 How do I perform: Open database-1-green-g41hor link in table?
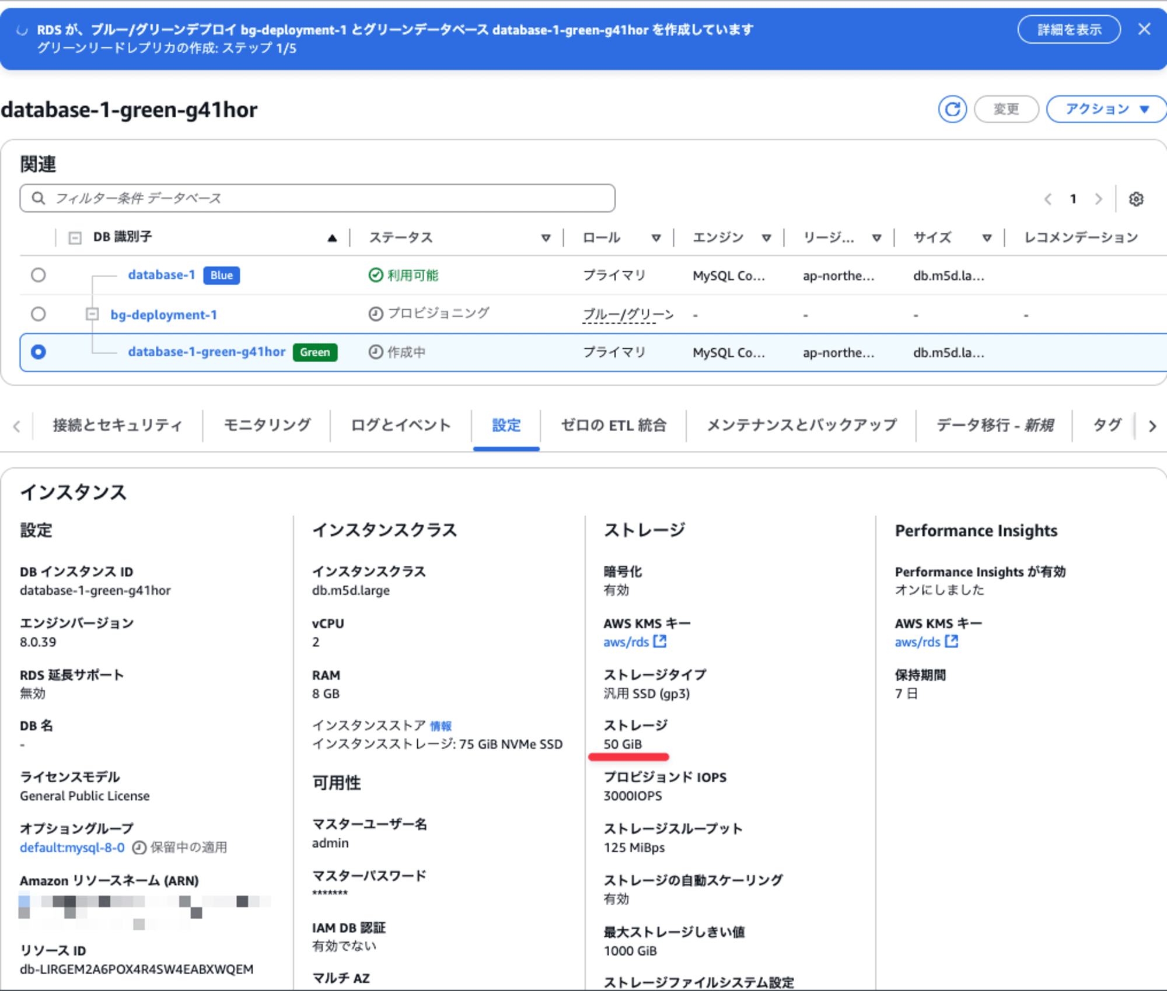[207, 352]
